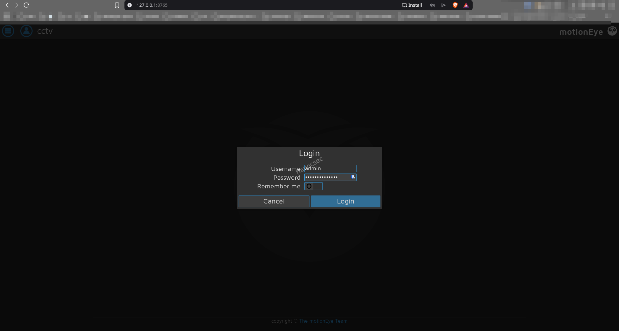Bookmark this page using the bookmark icon
Screen dimensions: 619x331
pyautogui.click(x=117, y=5)
